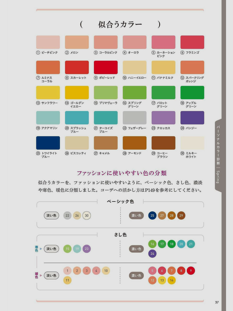Choose the ゴールデンイエロー swatch
Image resolution: width=233 pixels, height=311 pixels.
pos(77,92)
